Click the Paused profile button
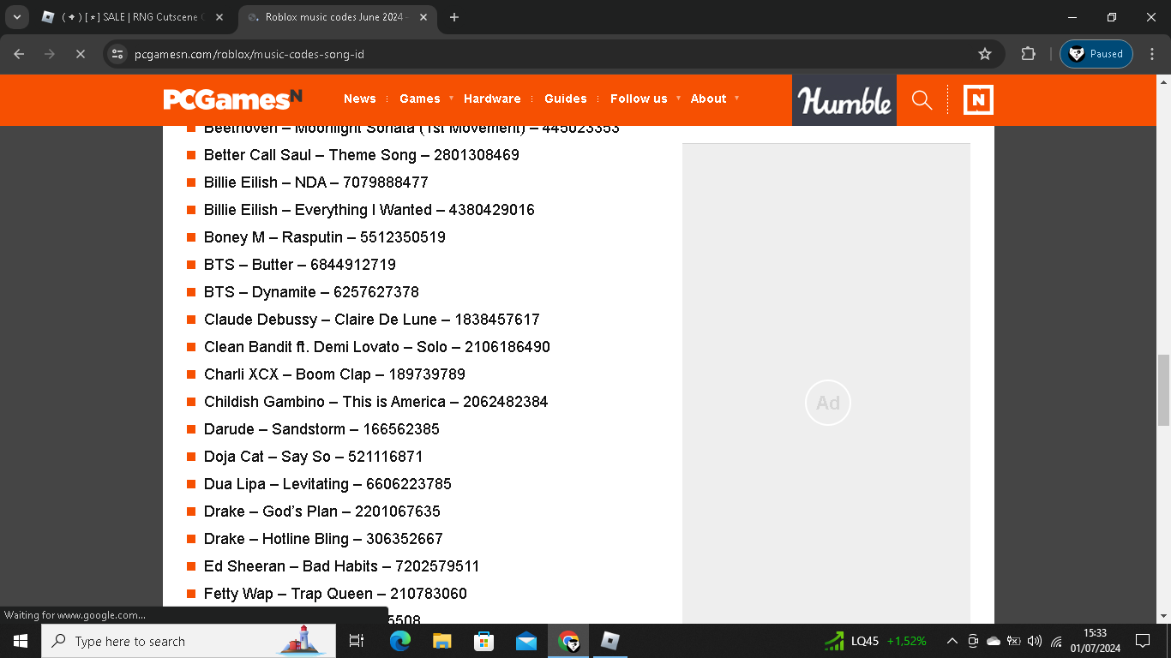This screenshot has width=1171, height=658. coord(1096,54)
